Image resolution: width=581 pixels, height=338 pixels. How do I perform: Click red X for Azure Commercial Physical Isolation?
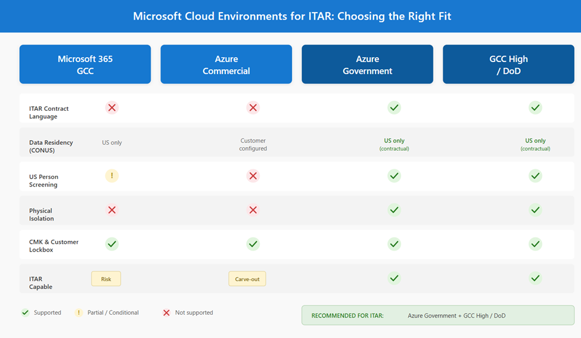pyautogui.click(x=253, y=210)
